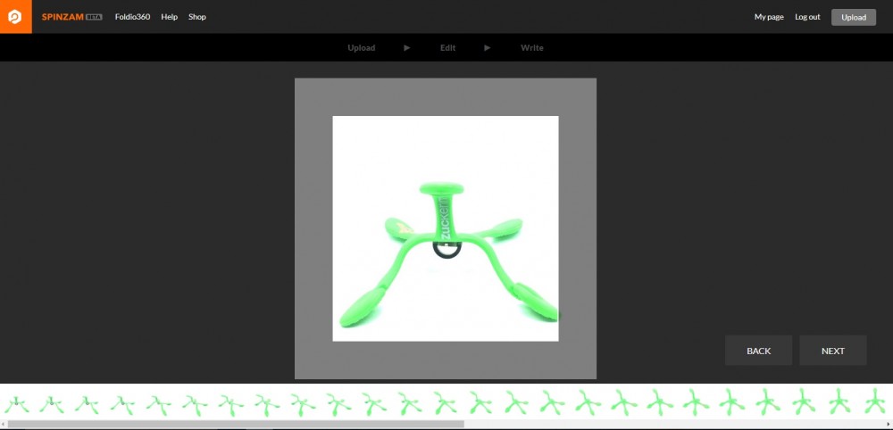Click the green tripod preview image
The image size is (893, 430).
[x=446, y=228]
